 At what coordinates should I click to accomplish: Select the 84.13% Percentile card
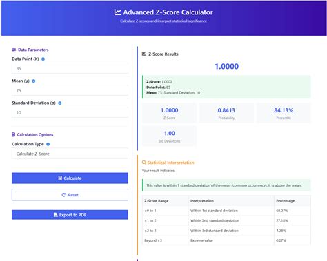pos(284,113)
